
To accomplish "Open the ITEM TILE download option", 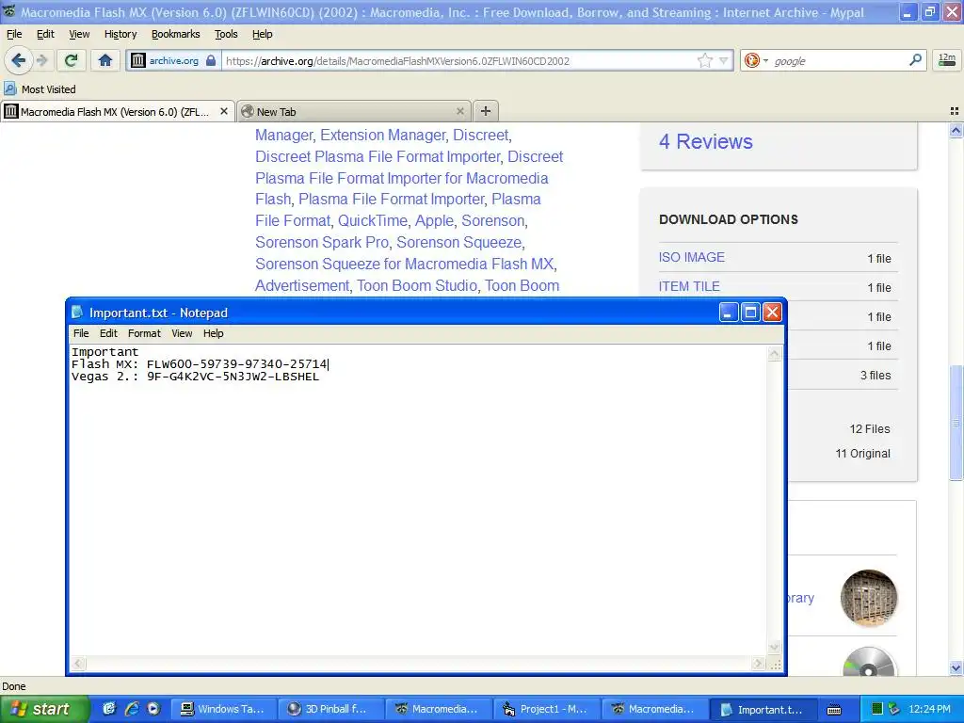I will 689,286.
